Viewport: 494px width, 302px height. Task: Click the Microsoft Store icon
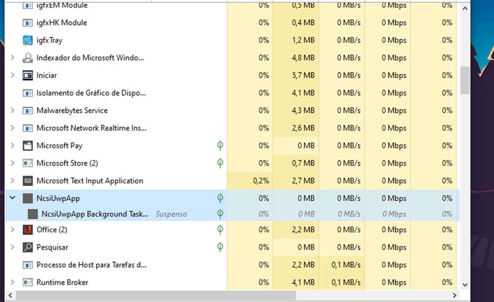28,163
